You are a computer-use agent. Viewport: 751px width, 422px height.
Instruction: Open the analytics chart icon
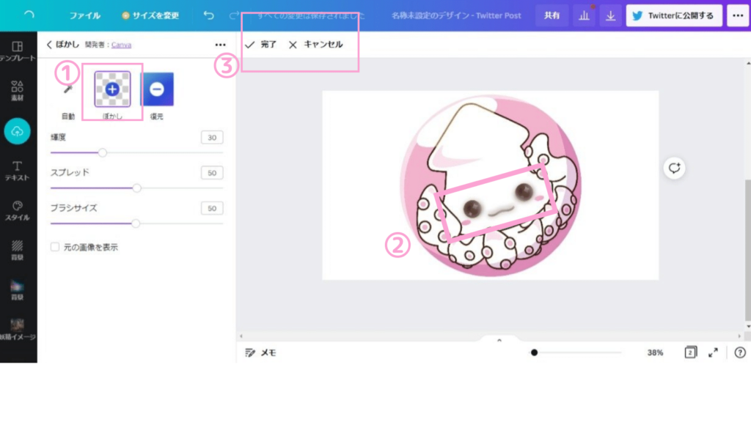[x=584, y=15]
